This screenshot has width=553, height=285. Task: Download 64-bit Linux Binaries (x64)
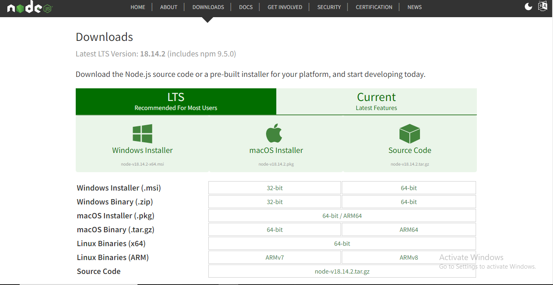click(342, 243)
